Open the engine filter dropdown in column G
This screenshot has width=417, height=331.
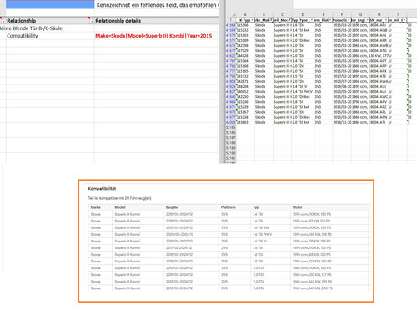tap(367, 20)
